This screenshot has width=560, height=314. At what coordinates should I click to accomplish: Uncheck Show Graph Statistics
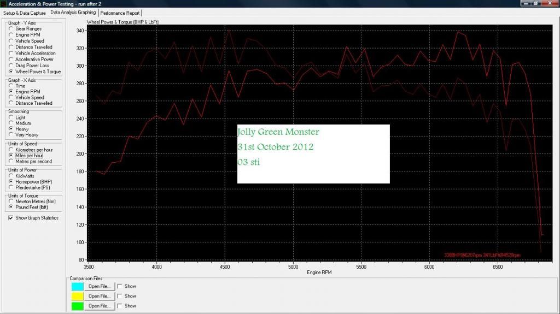(x=11, y=218)
